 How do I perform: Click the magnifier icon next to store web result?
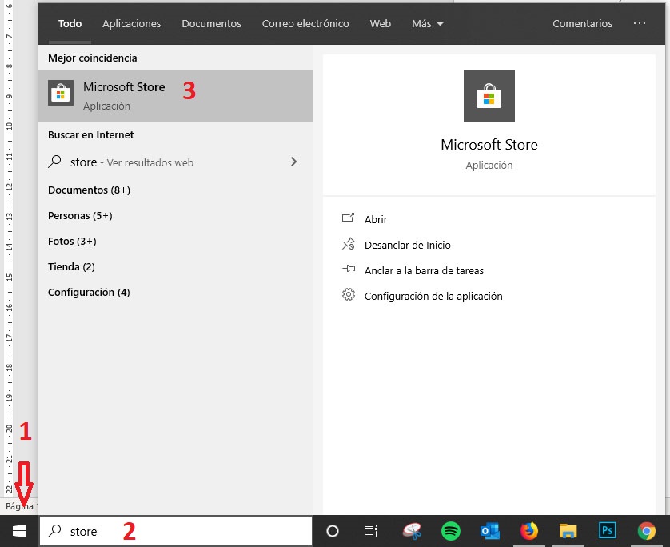tap(54, 162)
